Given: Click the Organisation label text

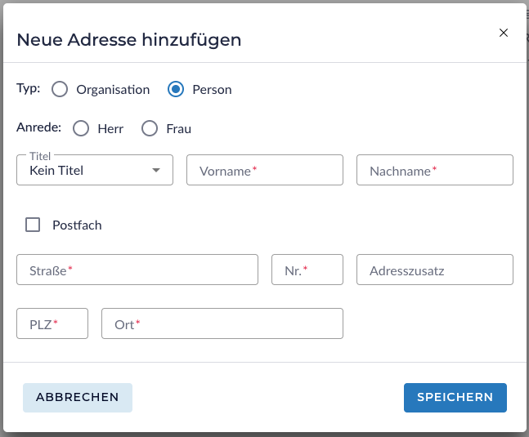Looking at the screenshot, I should (113, 90).
